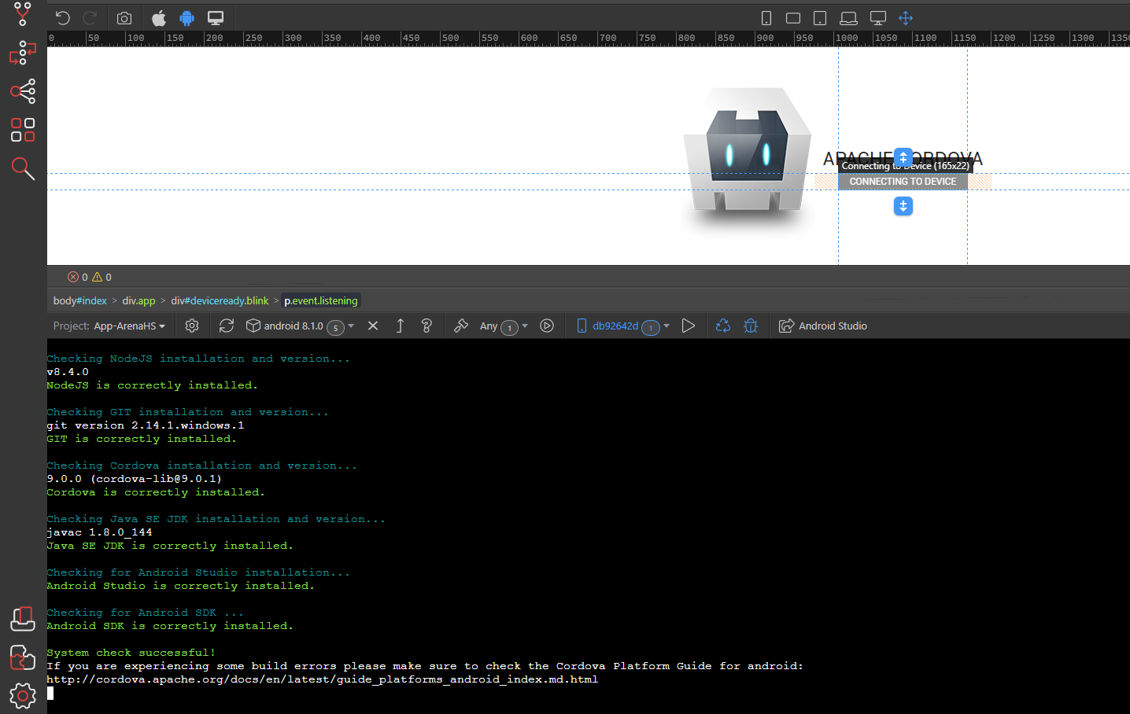Select the laptop viewport size icon
The image size is (1130, 714).
tap(848, 18)
